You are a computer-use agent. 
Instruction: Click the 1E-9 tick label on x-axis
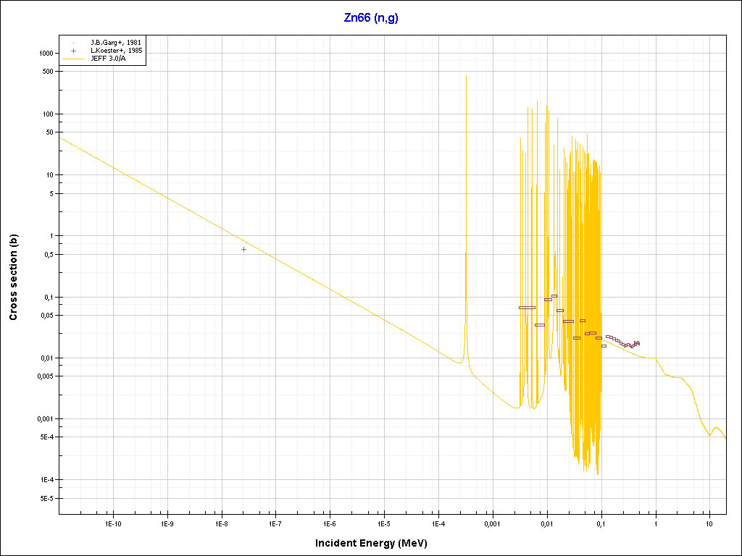pyautogui.click(x=167, y=523)
